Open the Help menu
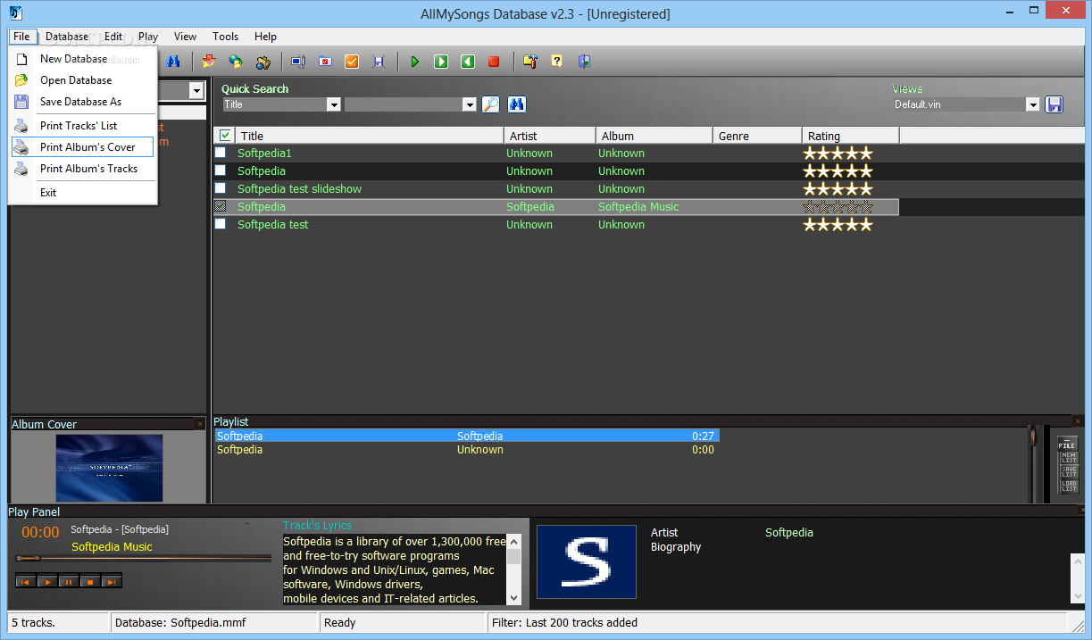This screenshot has width=1092, height=640. pos(266,37)
